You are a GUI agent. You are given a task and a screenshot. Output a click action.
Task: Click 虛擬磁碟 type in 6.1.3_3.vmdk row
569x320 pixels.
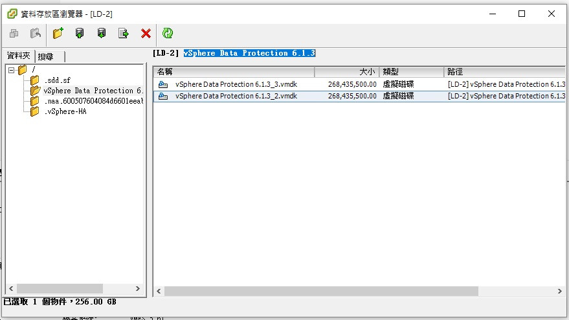click(x=398, y=84)
